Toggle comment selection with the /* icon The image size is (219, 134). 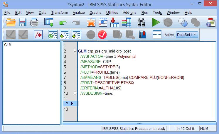pos(38,35)
